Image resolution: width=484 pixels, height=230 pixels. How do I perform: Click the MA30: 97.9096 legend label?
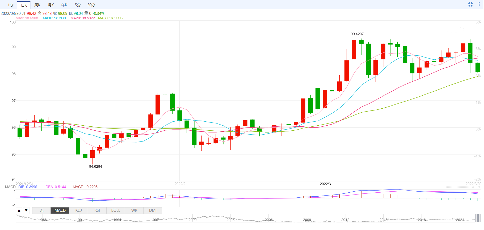tap(110, 18)
